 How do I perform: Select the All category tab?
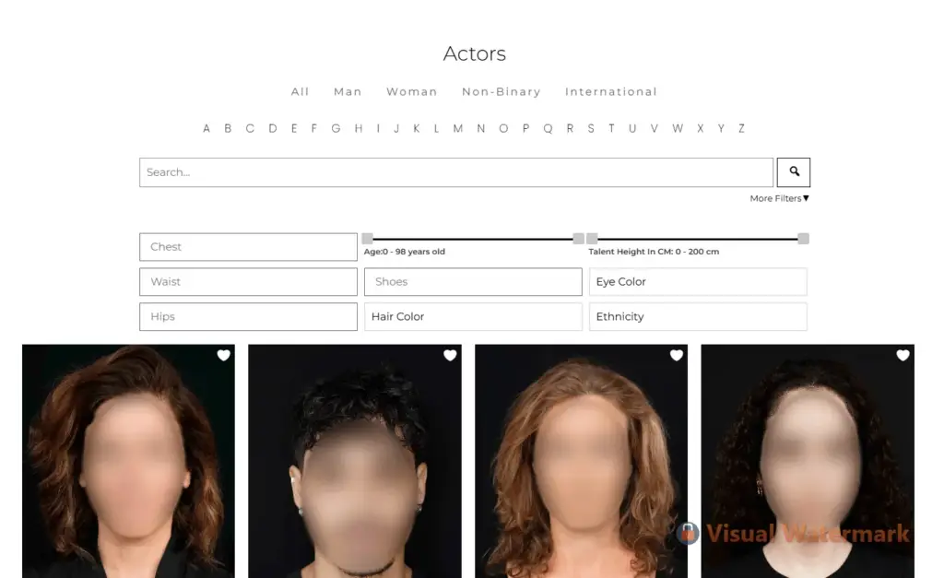[300, 91]
